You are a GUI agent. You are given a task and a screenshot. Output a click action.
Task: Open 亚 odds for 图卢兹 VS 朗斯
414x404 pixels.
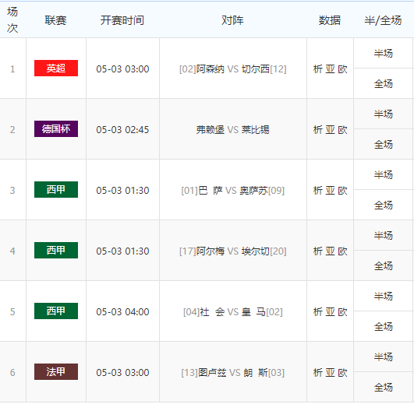330,373
